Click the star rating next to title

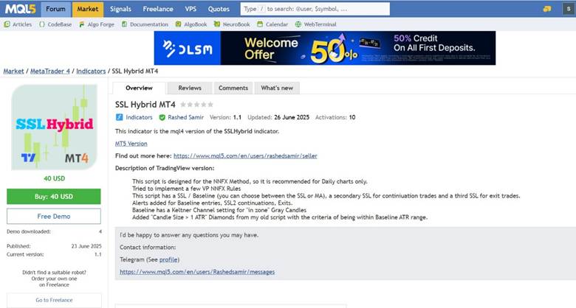tap(196, 105)
